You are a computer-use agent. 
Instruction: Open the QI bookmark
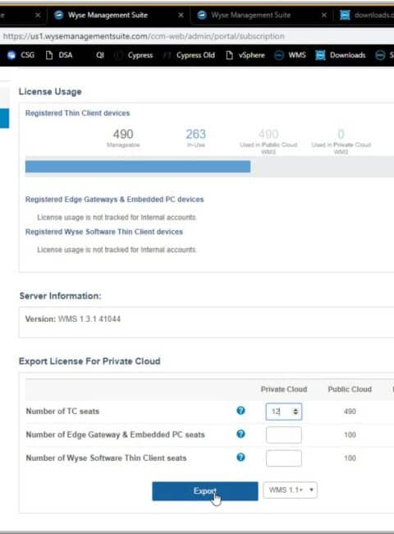[x=100, y=55]
